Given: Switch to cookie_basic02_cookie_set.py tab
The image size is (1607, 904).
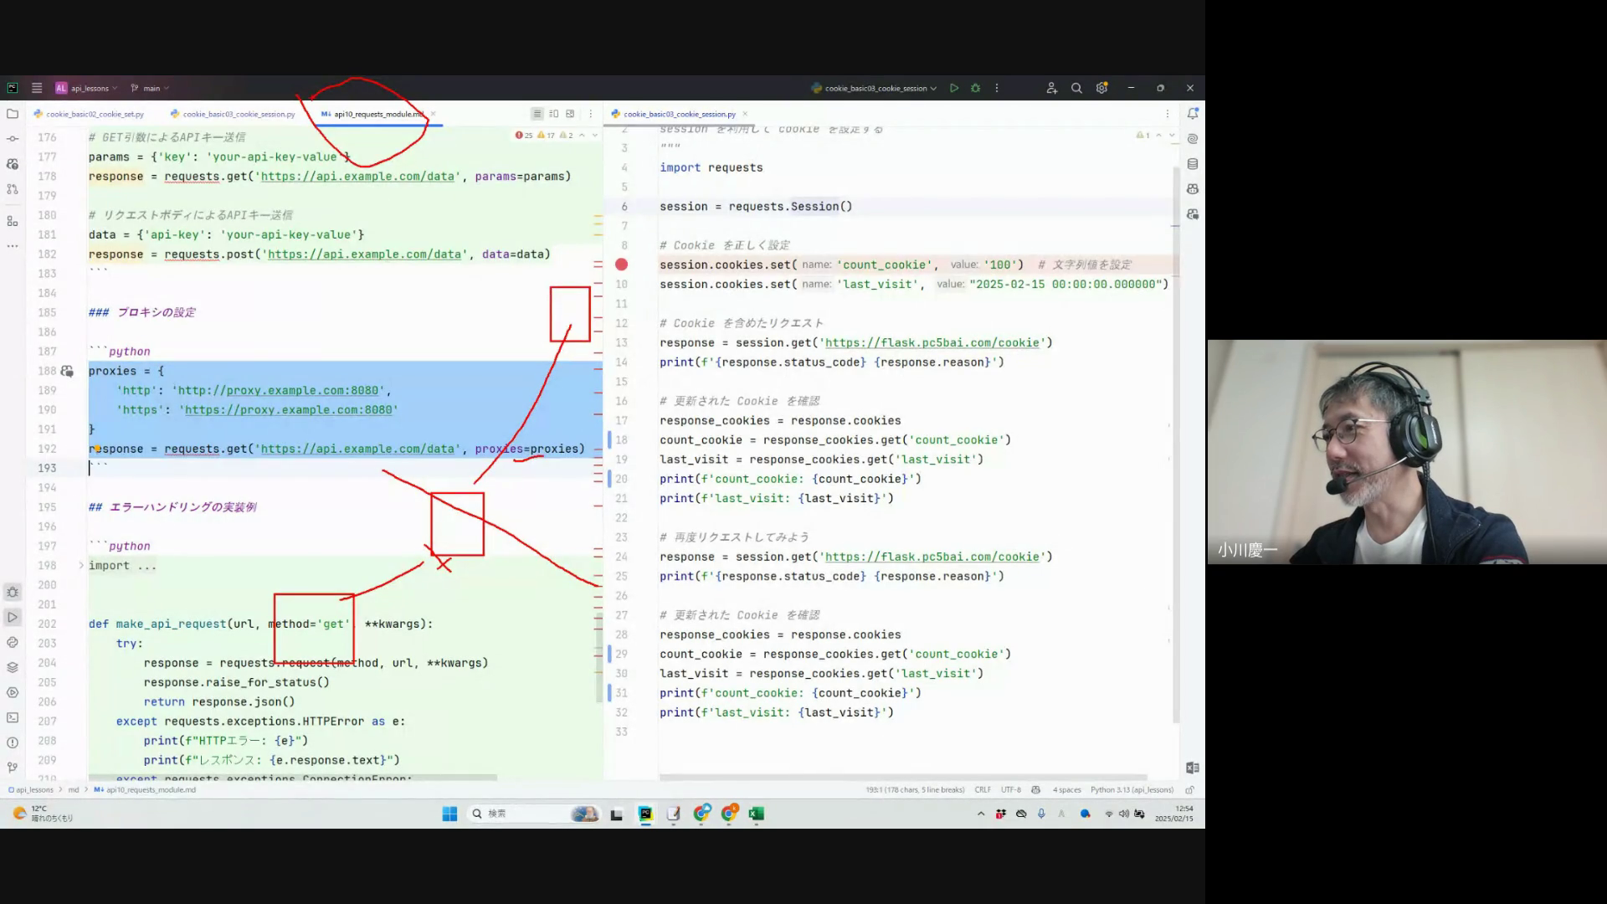Looking at the screenshot, I should point(95,114).
